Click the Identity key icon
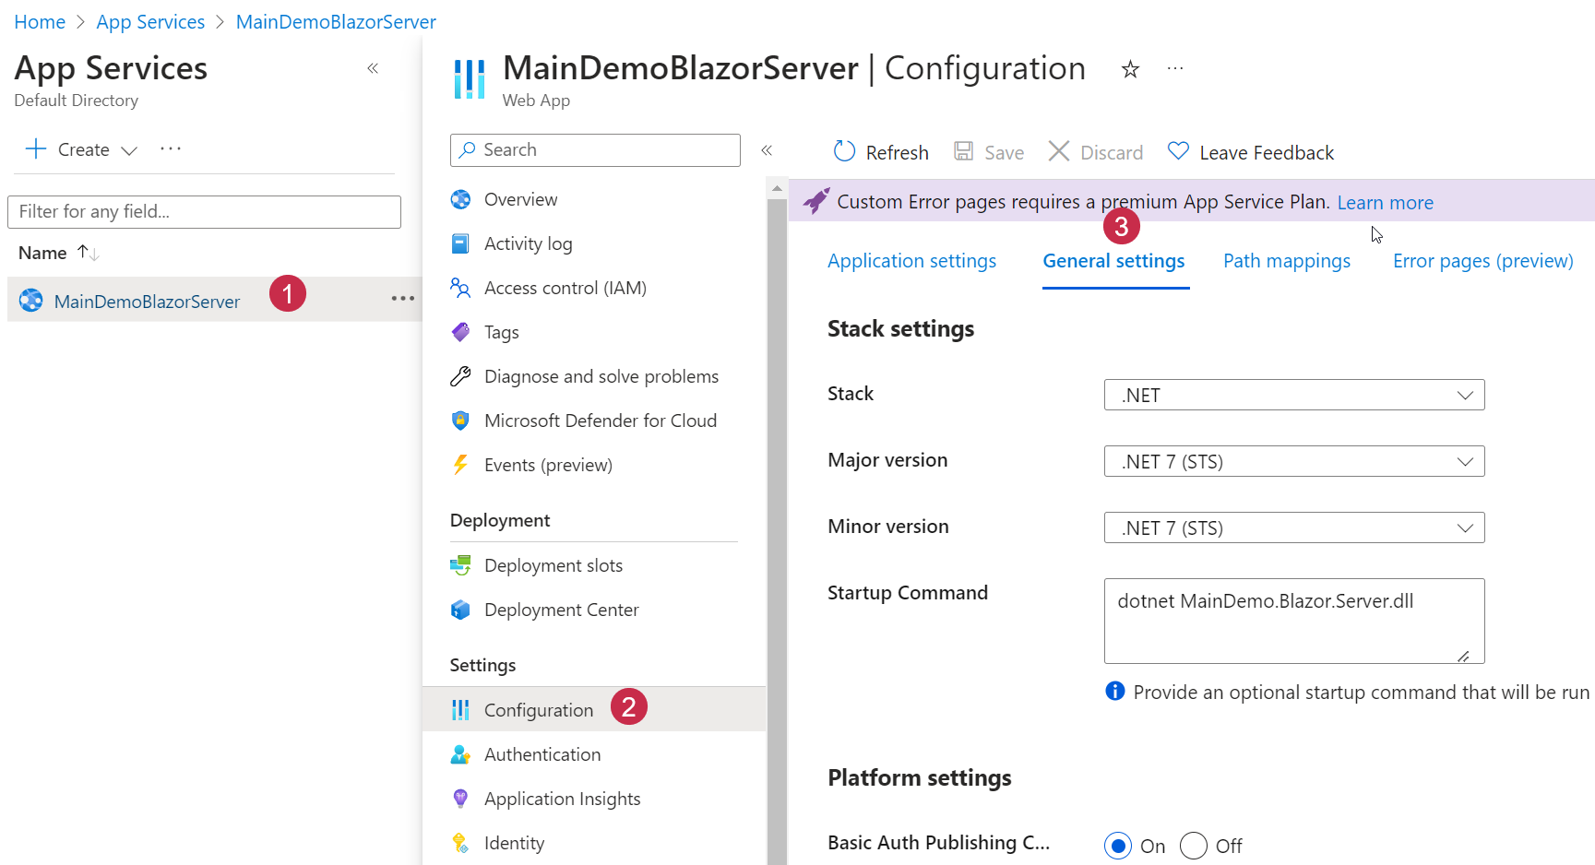Viewport: 1595px width, 865px height. pyautogui.click(x=460, y=843)
